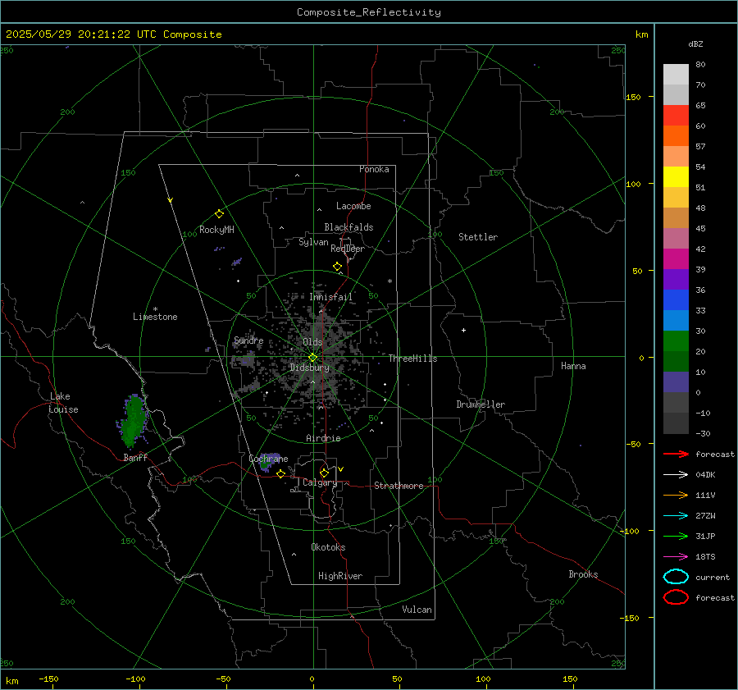
Task: Select the green 31JP arrow legend entry
Action: click(x=676, y=536)
